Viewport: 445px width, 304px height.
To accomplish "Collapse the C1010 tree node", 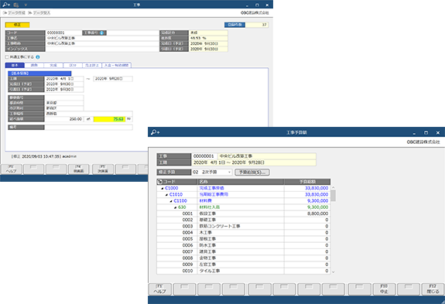I will [x=166, y=194].
